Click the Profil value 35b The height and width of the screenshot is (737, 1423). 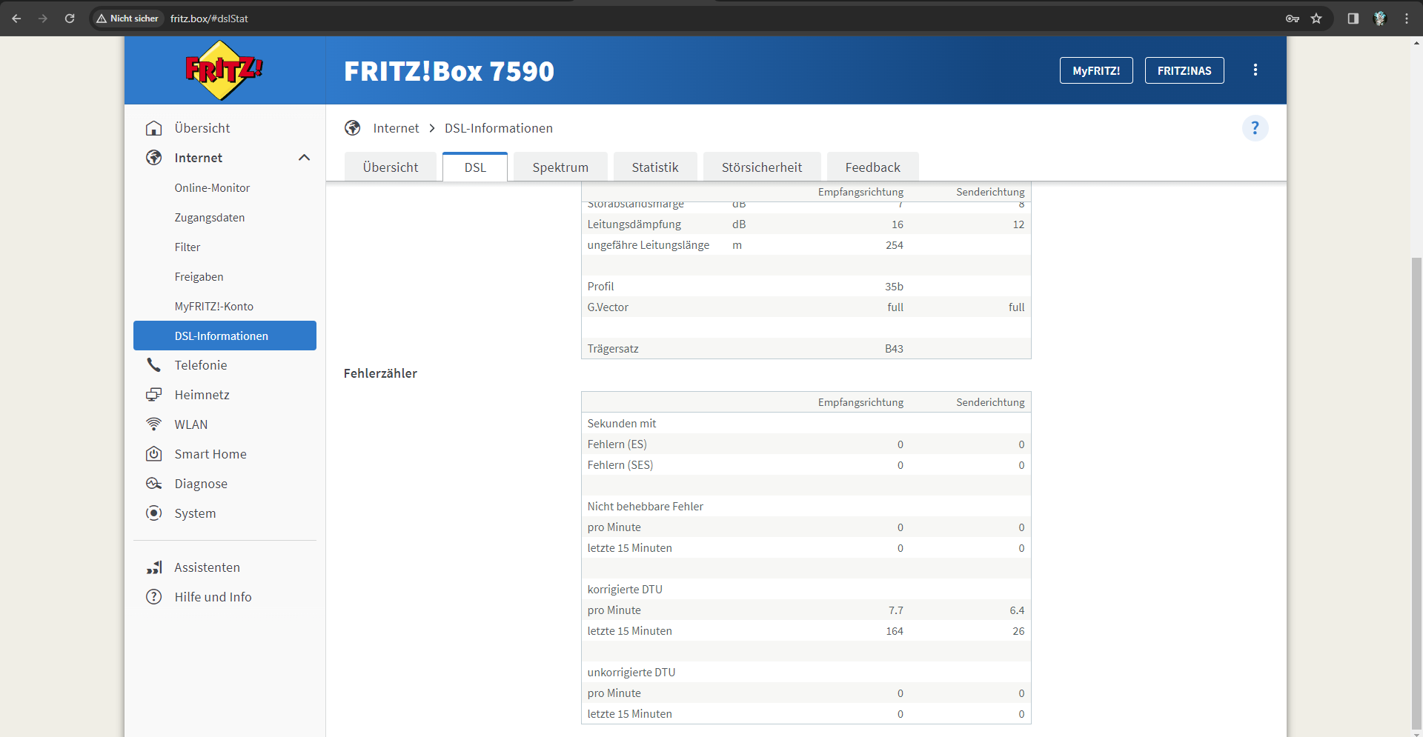[x=894, y=287]
